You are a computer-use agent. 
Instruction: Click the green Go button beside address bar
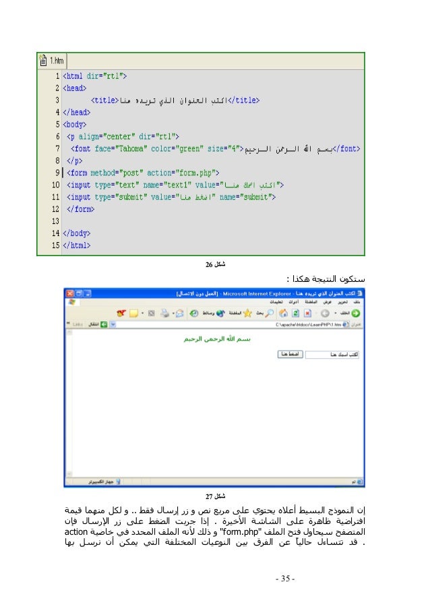tap(104, 324)
